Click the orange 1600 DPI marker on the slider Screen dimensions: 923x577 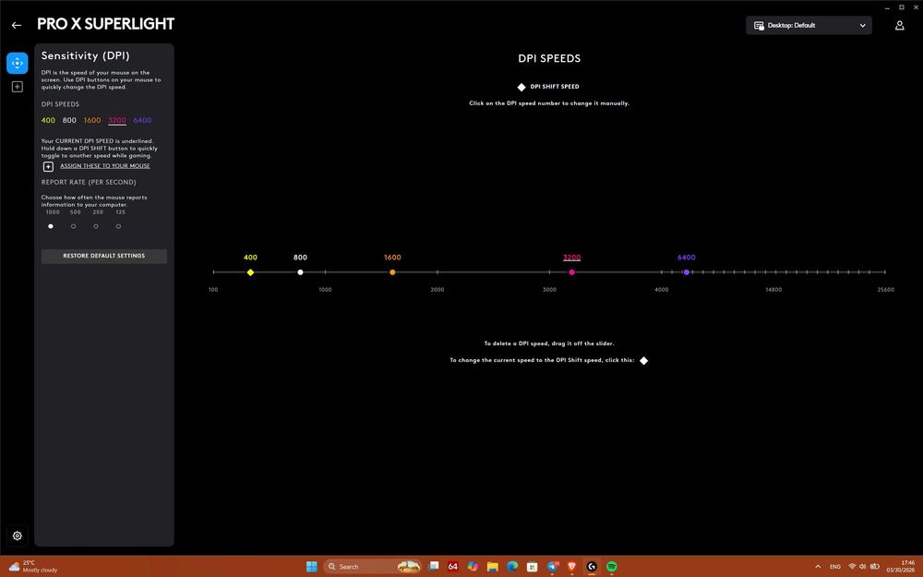392,272
